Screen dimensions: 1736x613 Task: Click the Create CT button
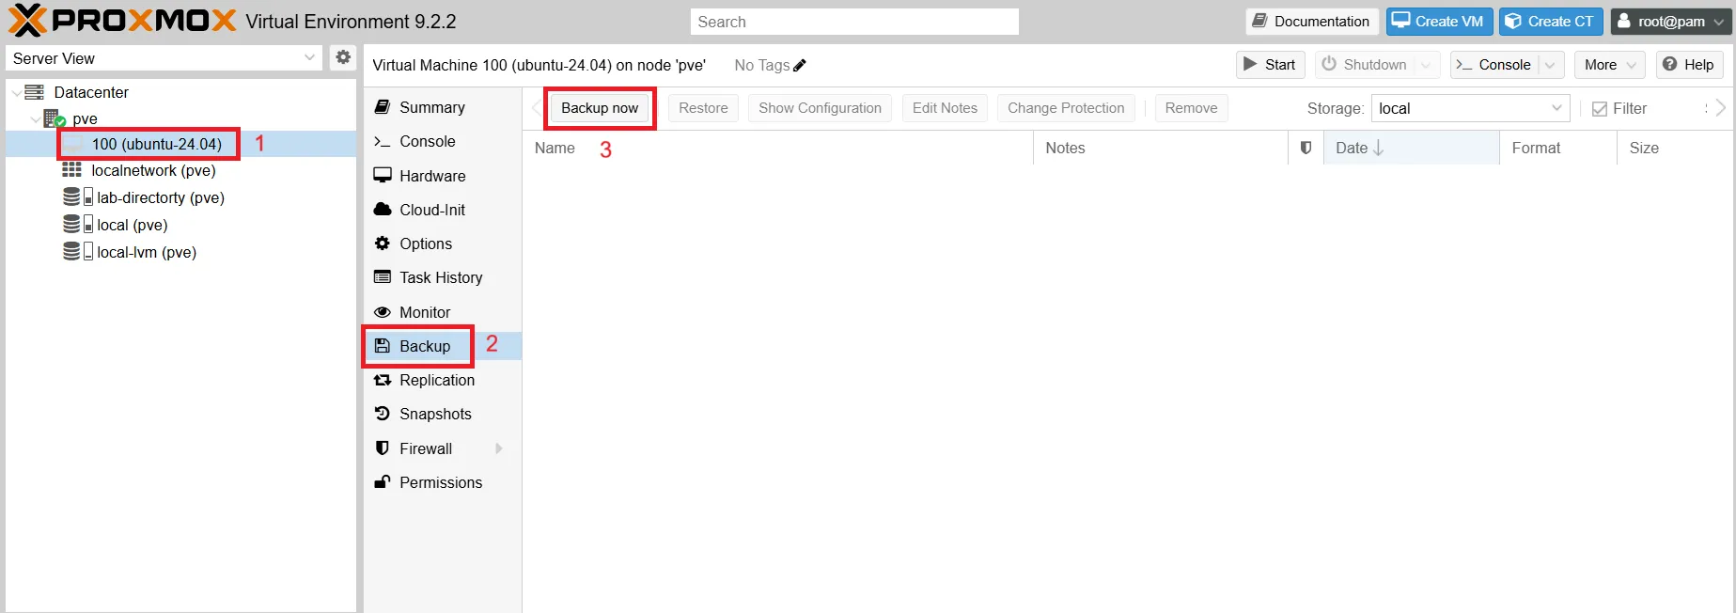pyautogui.click(x=1551, y=21)
